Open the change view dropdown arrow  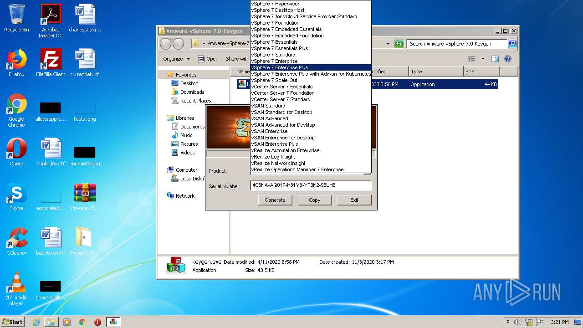[483, 59]
